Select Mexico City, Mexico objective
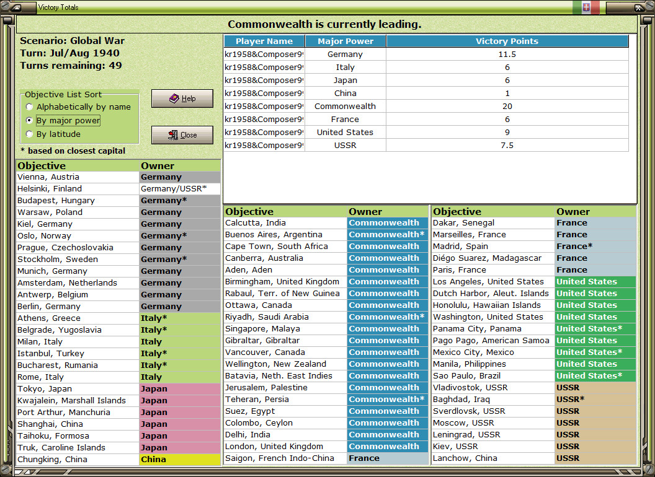655x477 pixels. 493,352
